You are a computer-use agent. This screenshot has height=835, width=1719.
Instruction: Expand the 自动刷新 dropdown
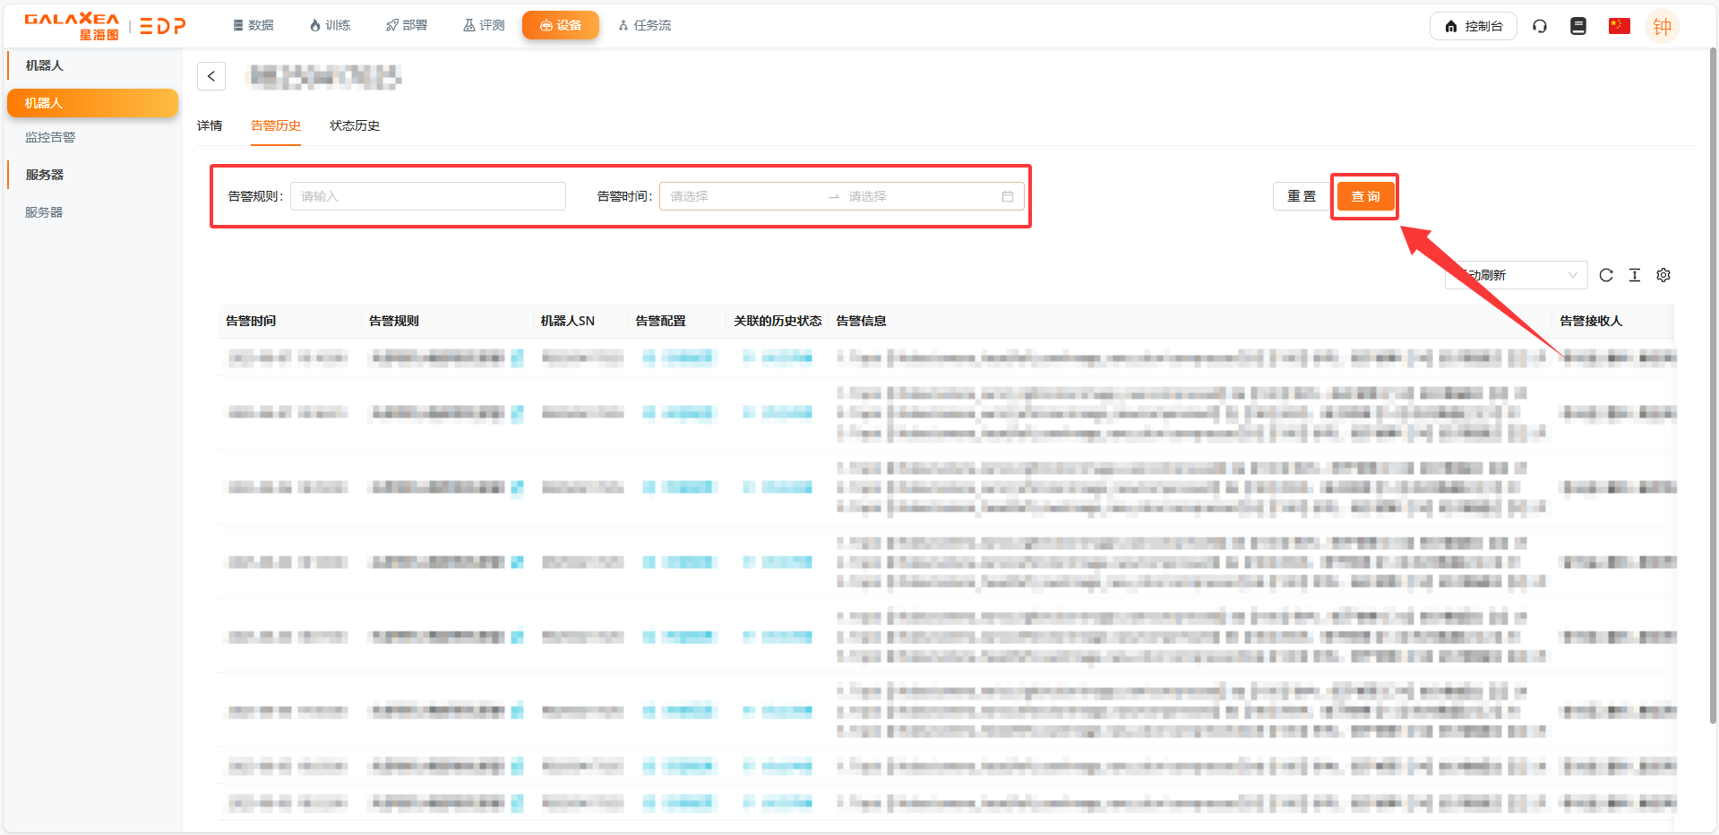(x=1516, y=275)
